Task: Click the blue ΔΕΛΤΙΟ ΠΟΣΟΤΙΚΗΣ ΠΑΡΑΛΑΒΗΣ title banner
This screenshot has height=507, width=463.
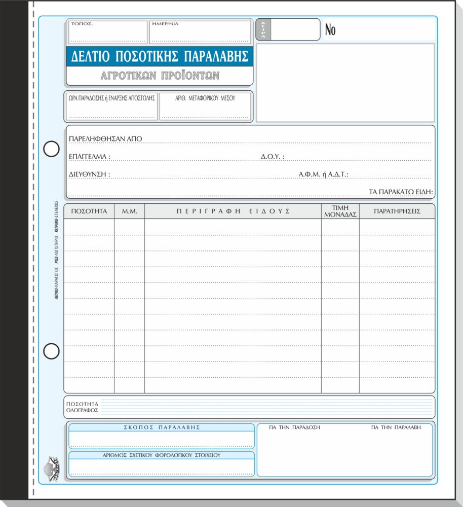Action: (x=160, y=56)
